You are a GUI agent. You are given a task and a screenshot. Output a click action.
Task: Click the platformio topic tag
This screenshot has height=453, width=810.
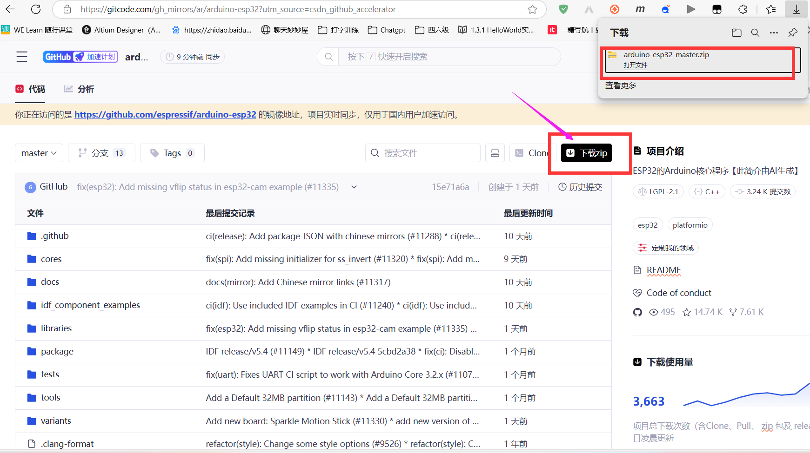tap(690, 225)
